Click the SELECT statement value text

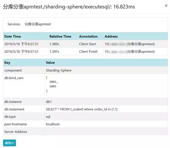(82, 109)
